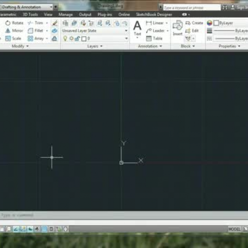Open the Online ribbon tab
248x248 pixels.
[124, 14]
